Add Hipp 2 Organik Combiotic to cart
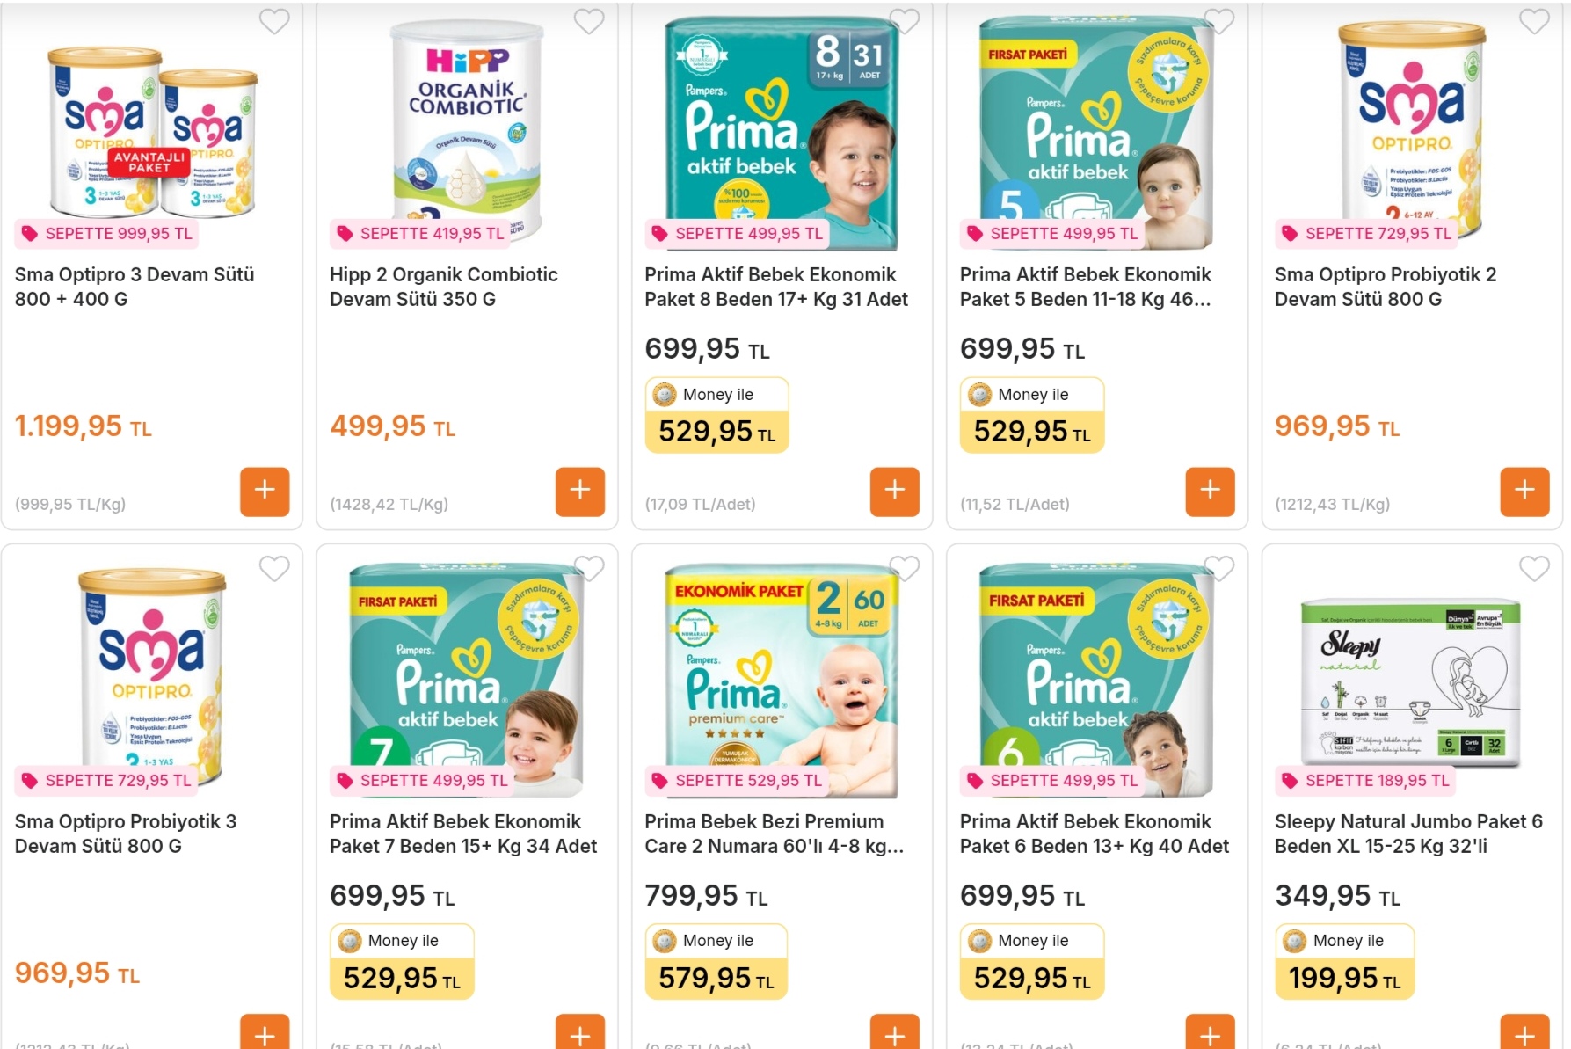 click(579, 492)
